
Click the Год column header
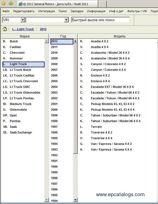(63, 36)
